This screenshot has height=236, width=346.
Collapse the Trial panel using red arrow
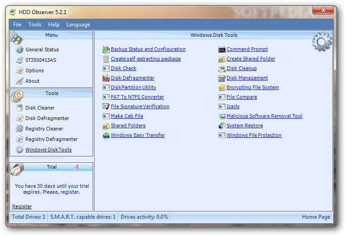[x=77, y=166]
